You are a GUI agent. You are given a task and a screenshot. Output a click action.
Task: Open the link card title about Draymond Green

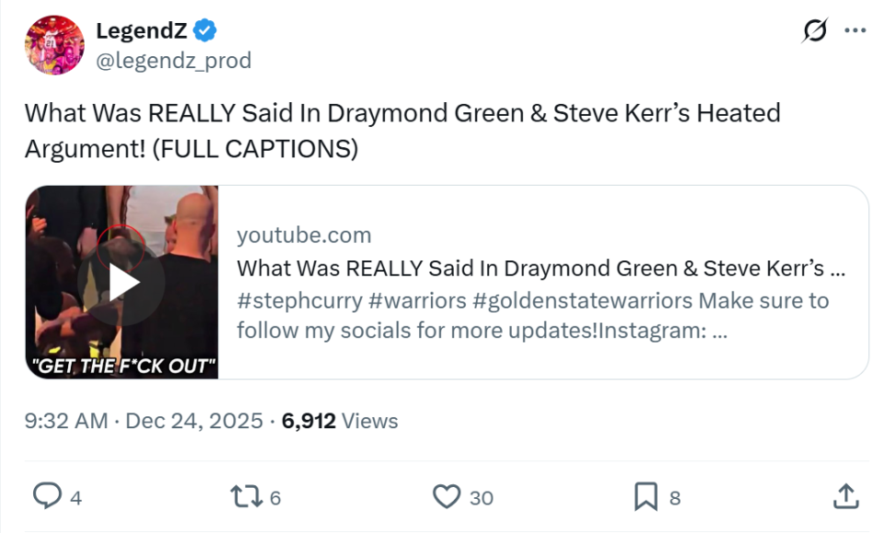click(541, 269)
